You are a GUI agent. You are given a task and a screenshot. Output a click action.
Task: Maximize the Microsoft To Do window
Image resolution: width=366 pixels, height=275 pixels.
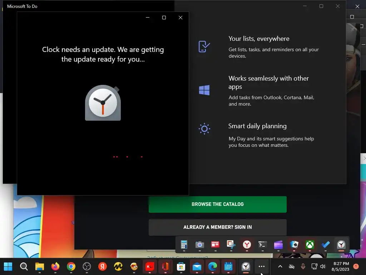[x=321, y=6]
